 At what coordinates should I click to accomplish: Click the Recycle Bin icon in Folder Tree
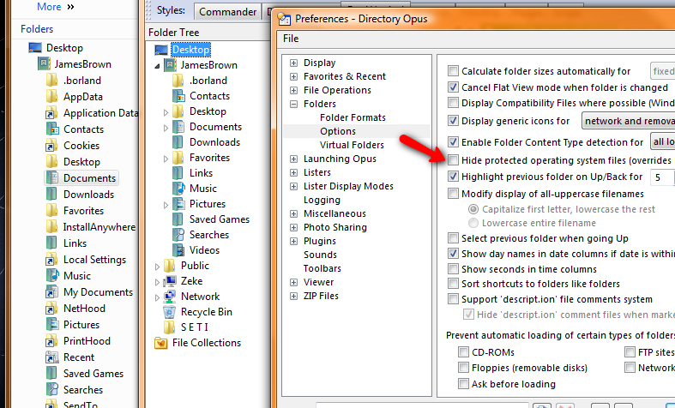tap(164, 312)
